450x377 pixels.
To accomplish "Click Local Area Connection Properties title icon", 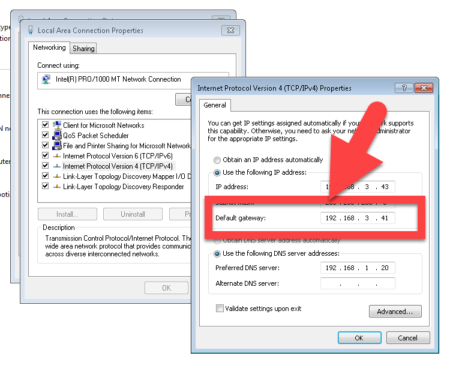I will click(30, 30).
